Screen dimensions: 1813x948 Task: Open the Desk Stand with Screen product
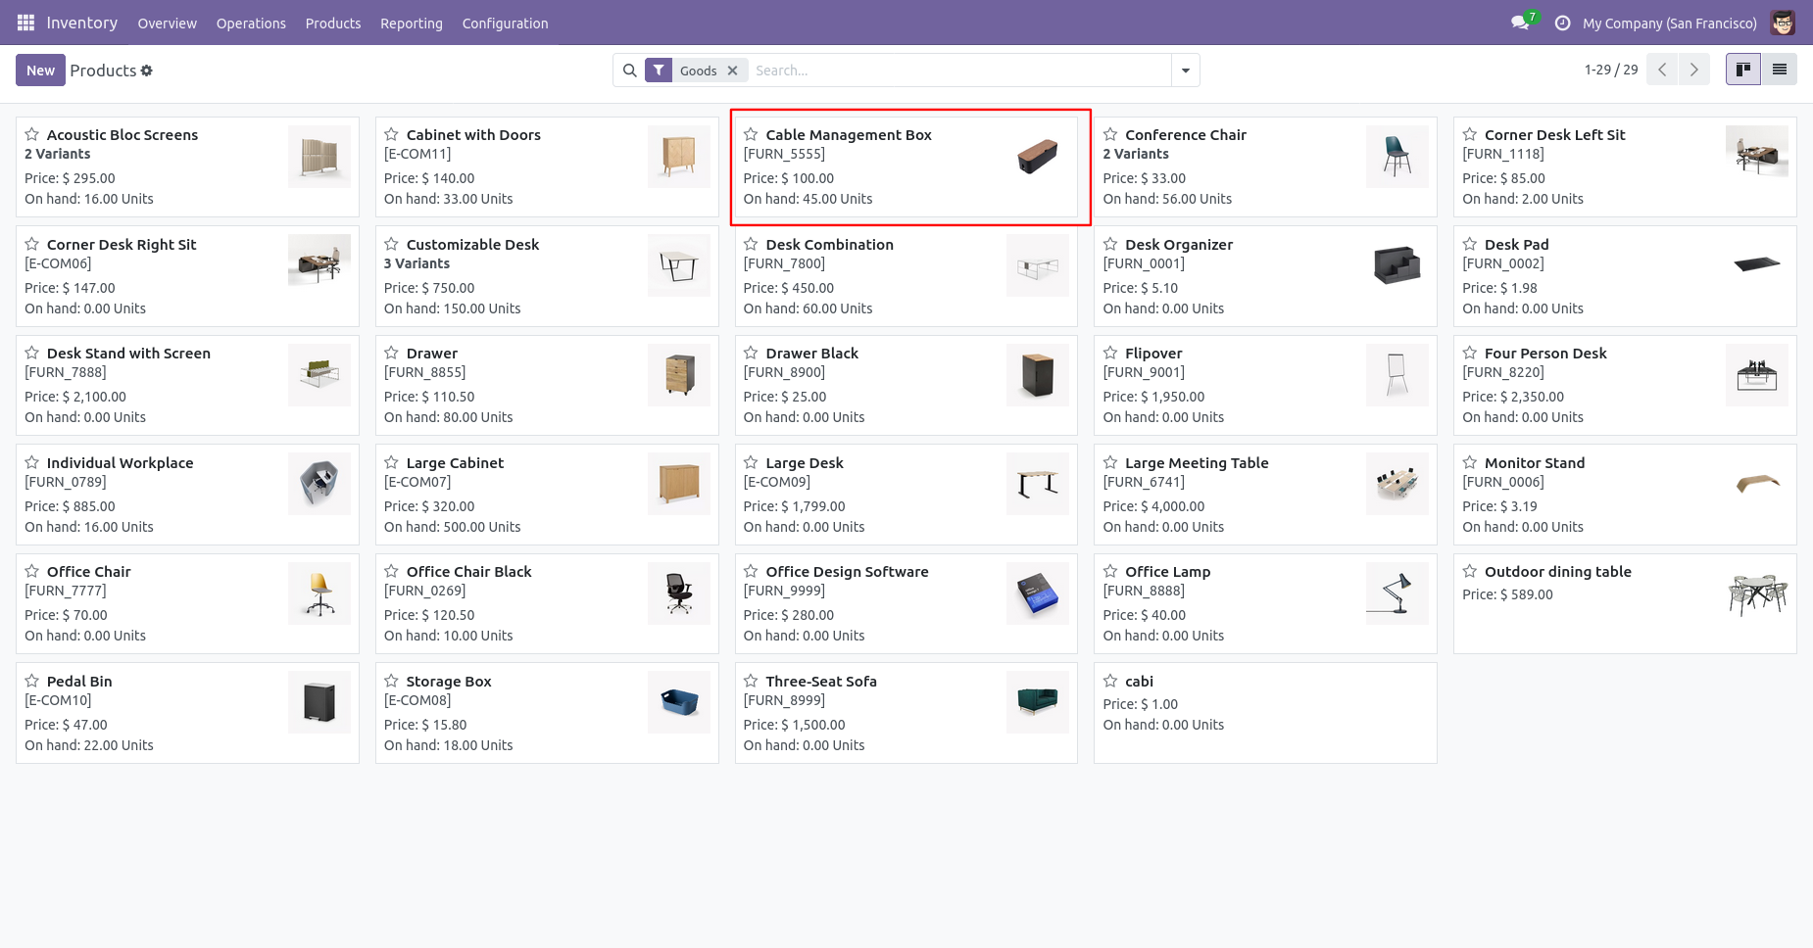point(187,385)
